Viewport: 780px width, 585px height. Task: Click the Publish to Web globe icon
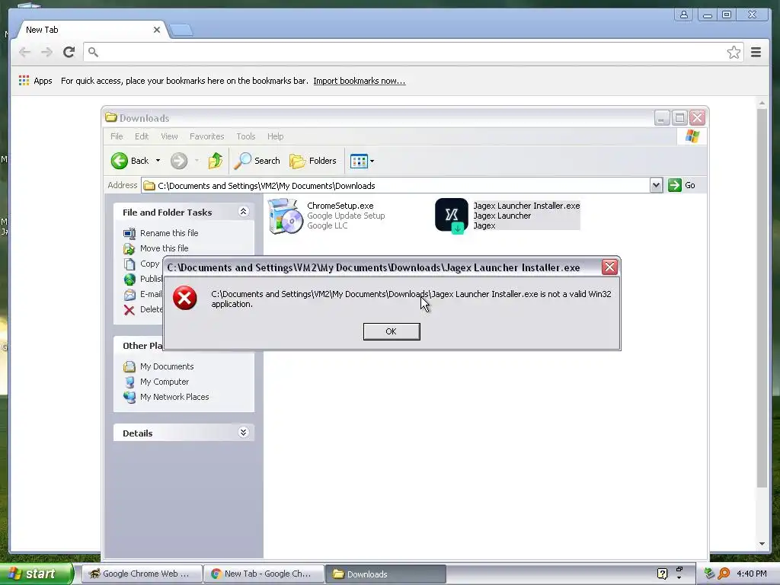click(129, 279)
